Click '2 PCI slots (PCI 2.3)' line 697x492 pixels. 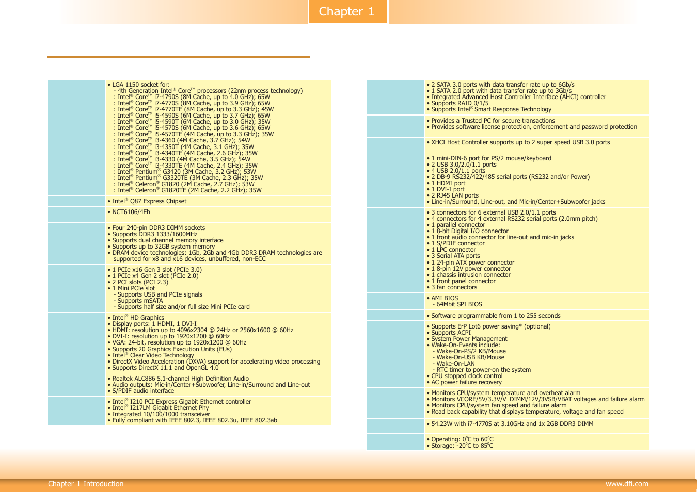pos(138,282)
